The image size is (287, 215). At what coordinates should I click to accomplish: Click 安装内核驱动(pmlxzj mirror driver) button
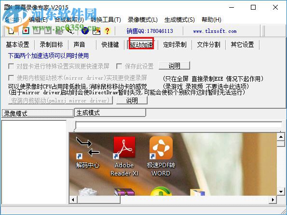pos(60,100)
